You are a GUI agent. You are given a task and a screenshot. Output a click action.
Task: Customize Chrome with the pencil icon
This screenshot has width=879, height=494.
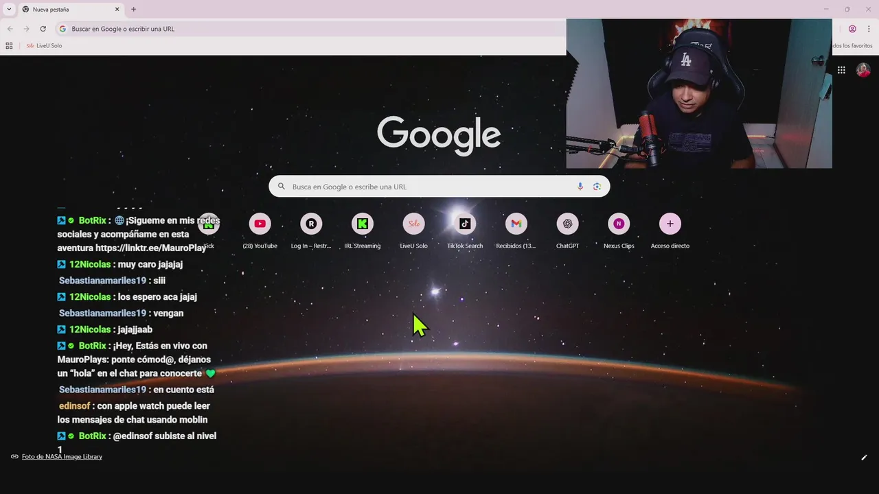click(864, 458)
